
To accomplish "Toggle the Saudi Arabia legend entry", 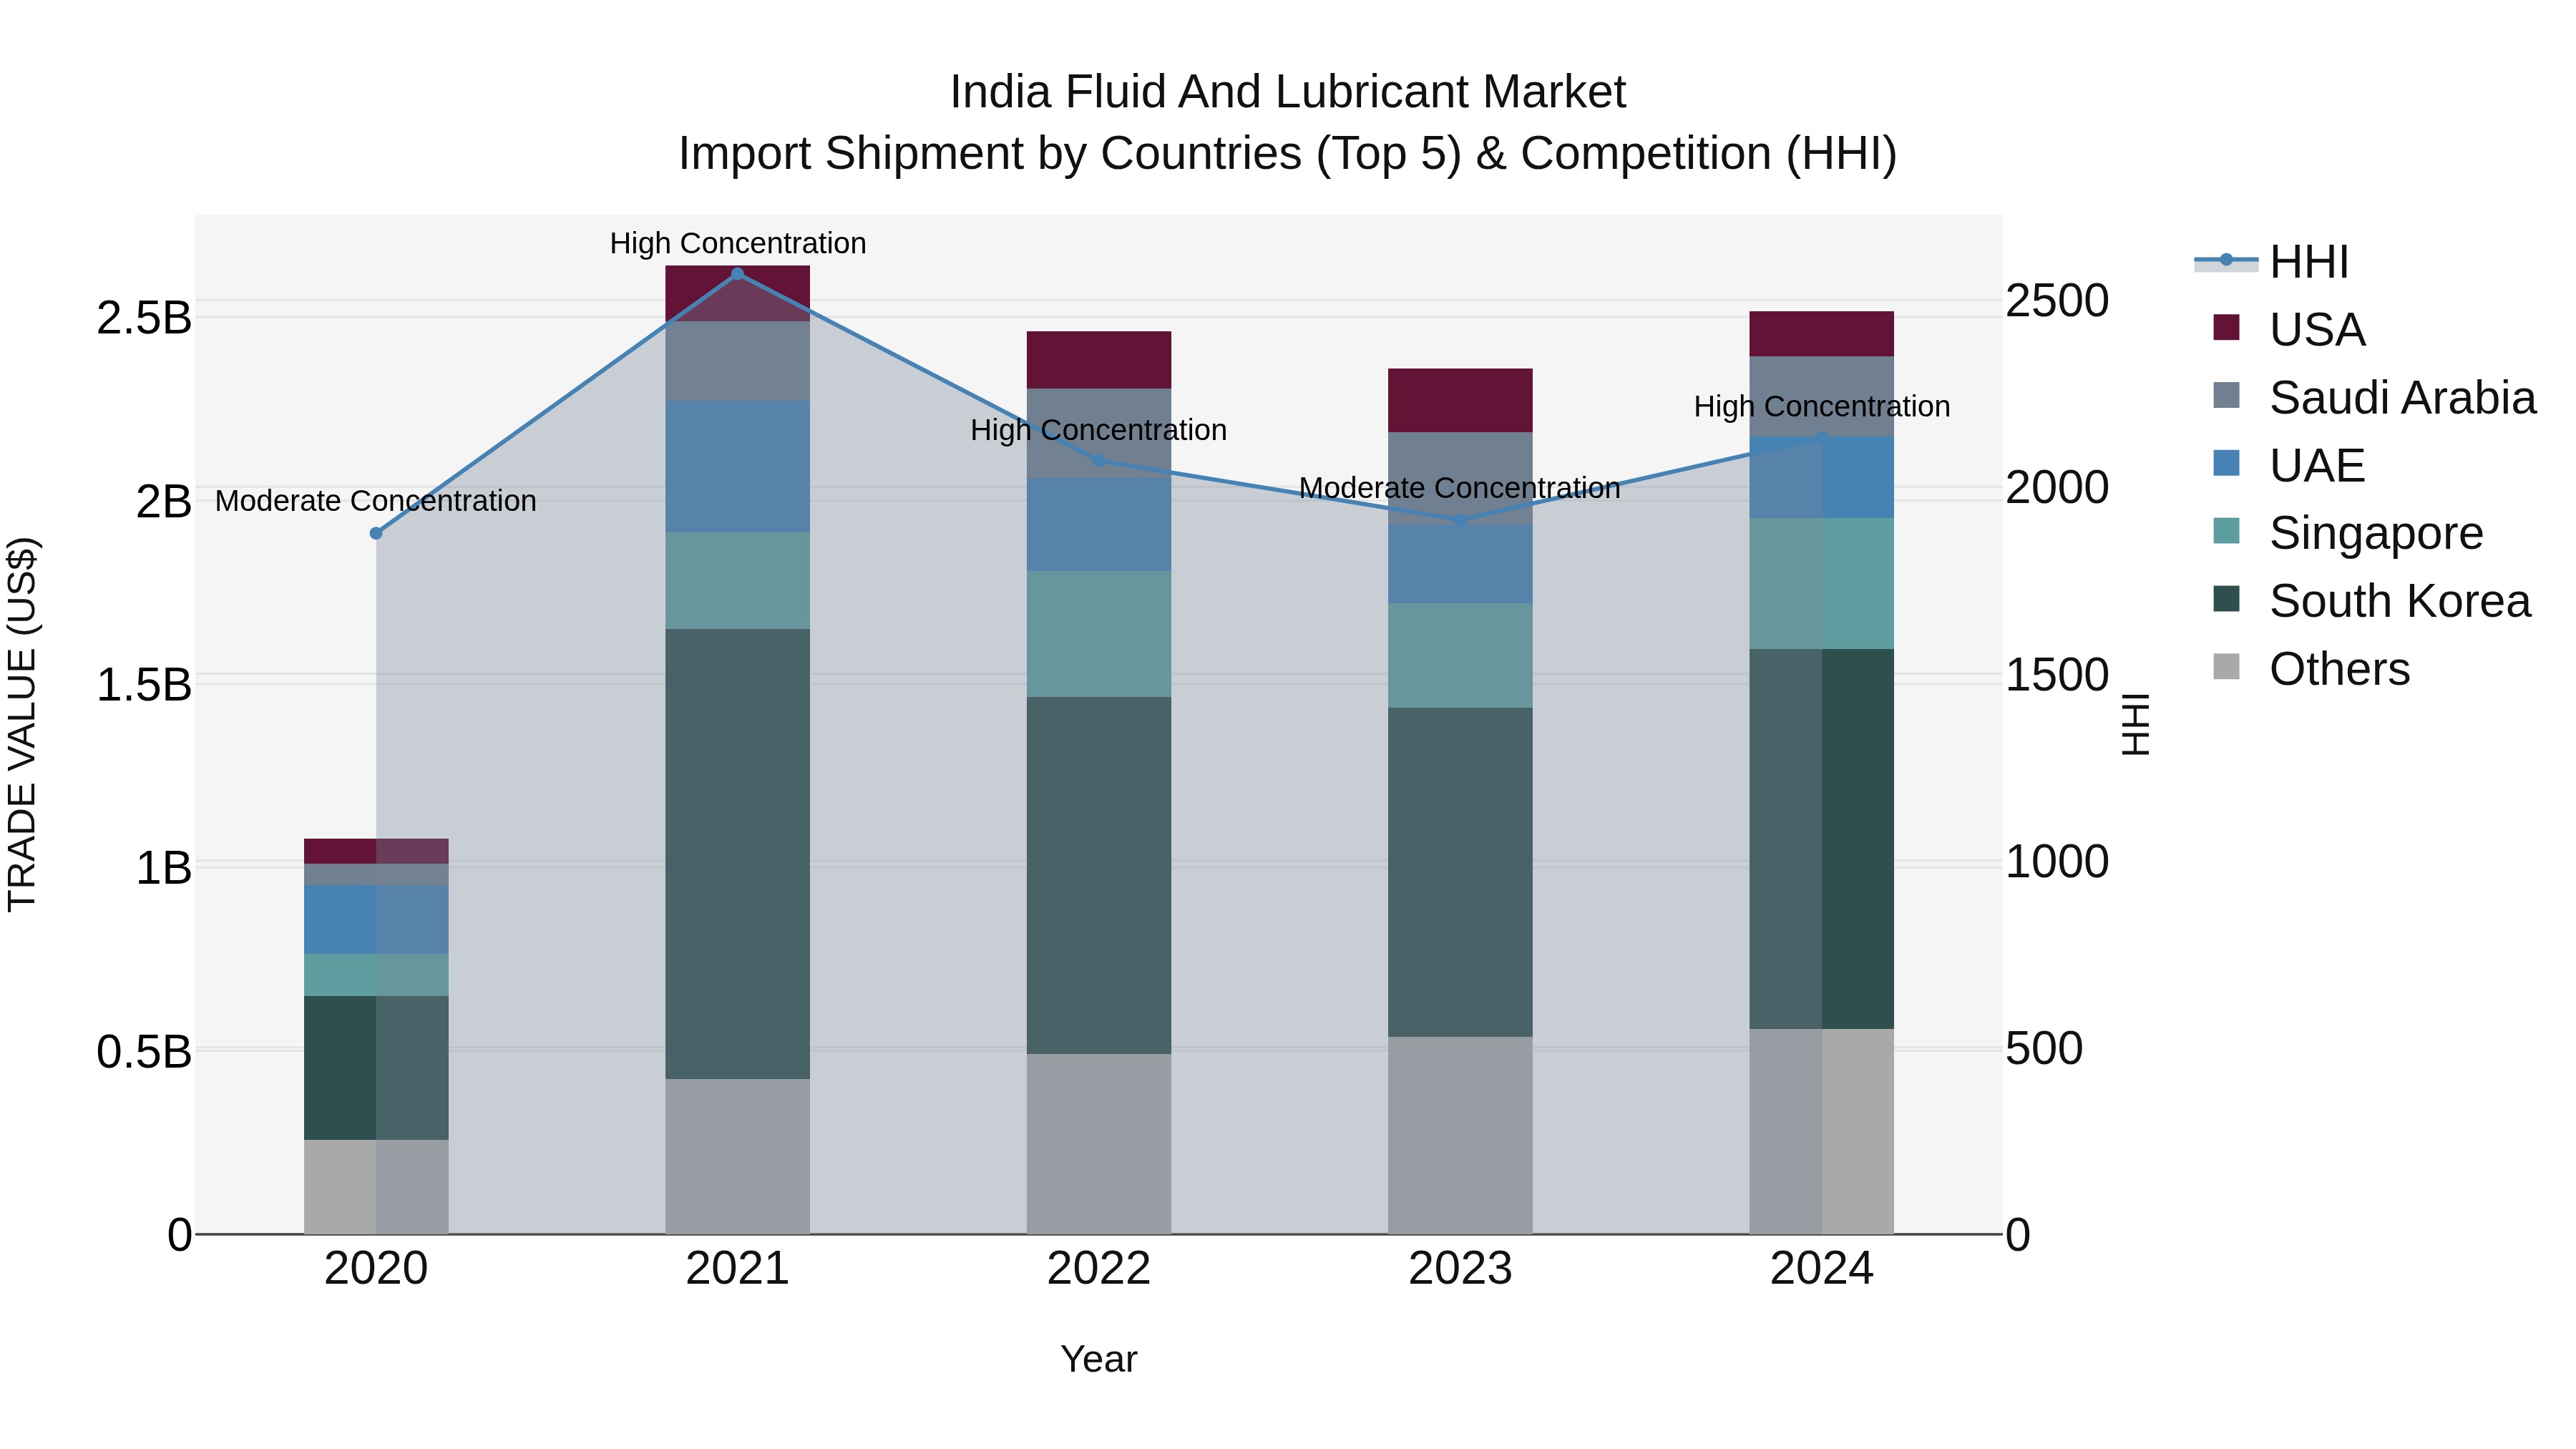I will tap(2375, 398).
